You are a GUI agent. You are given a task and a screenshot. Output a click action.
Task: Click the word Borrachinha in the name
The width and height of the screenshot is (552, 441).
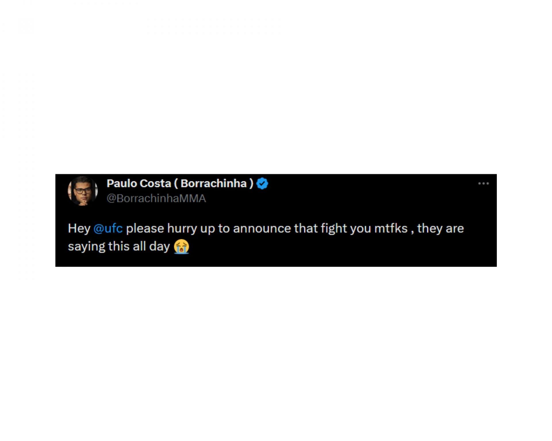214,183
